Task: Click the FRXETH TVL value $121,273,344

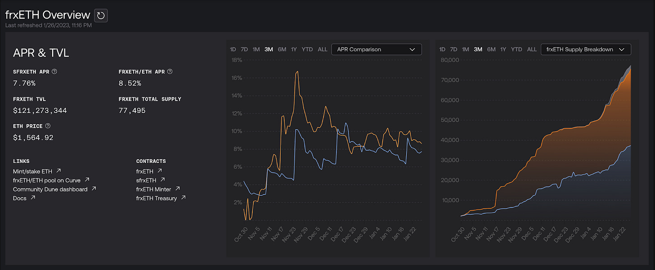Action: pyautogui.click(x=40, y=110)
